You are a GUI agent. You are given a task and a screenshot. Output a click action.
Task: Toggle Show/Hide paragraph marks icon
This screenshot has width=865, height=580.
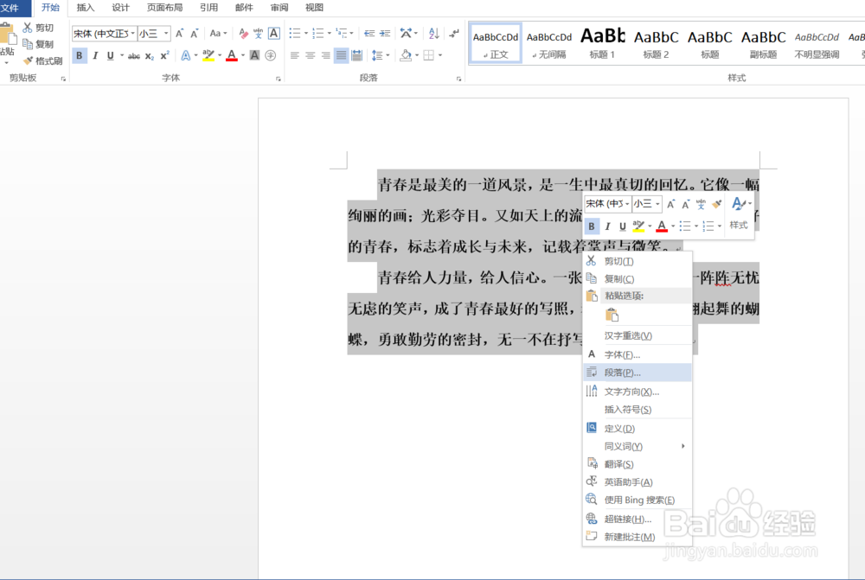[453, 33]
